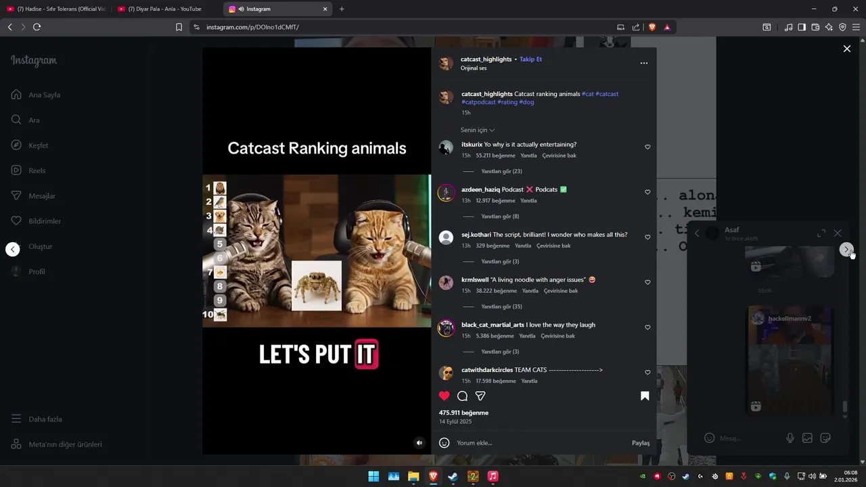View the 475.911 beğenme likes list
The height and width of the screenshot is (487, 866).
tap(463, 413)
